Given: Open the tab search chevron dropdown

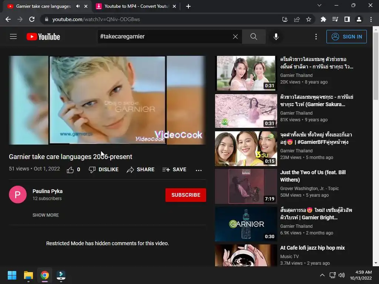Looking at the screenshot, I should tap(319, 5).
